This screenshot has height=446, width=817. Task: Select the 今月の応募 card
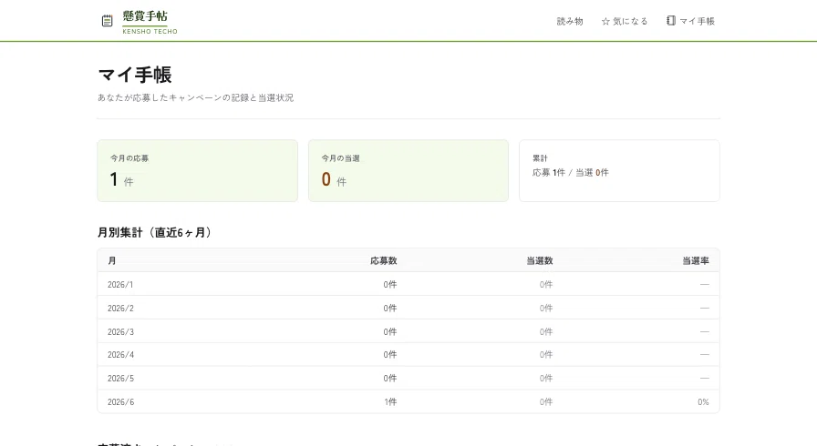(198, 170)
